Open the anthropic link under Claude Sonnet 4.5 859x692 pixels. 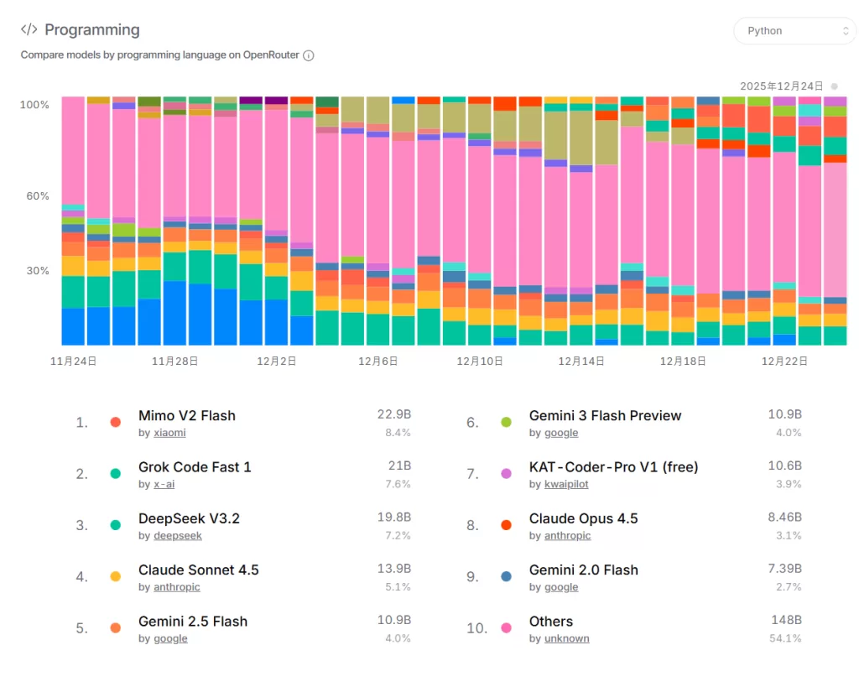pyautogui.click(x=176, y=587)
